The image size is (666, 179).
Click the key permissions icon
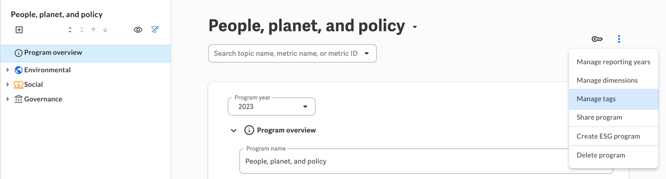tap(597, 39)
